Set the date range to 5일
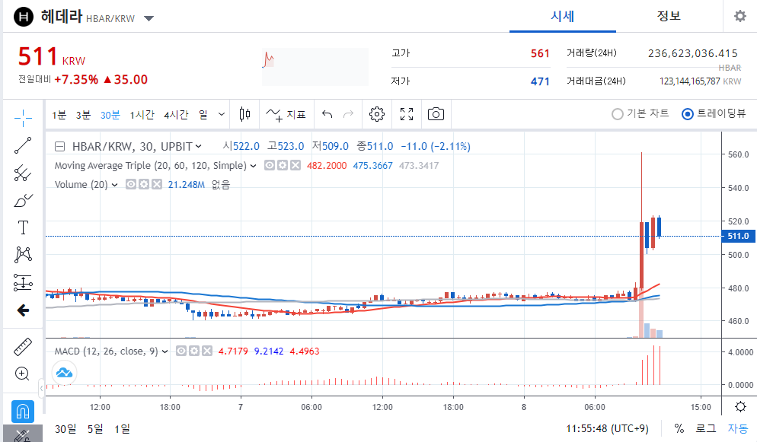Screen dimensions: 757x442 95,428
